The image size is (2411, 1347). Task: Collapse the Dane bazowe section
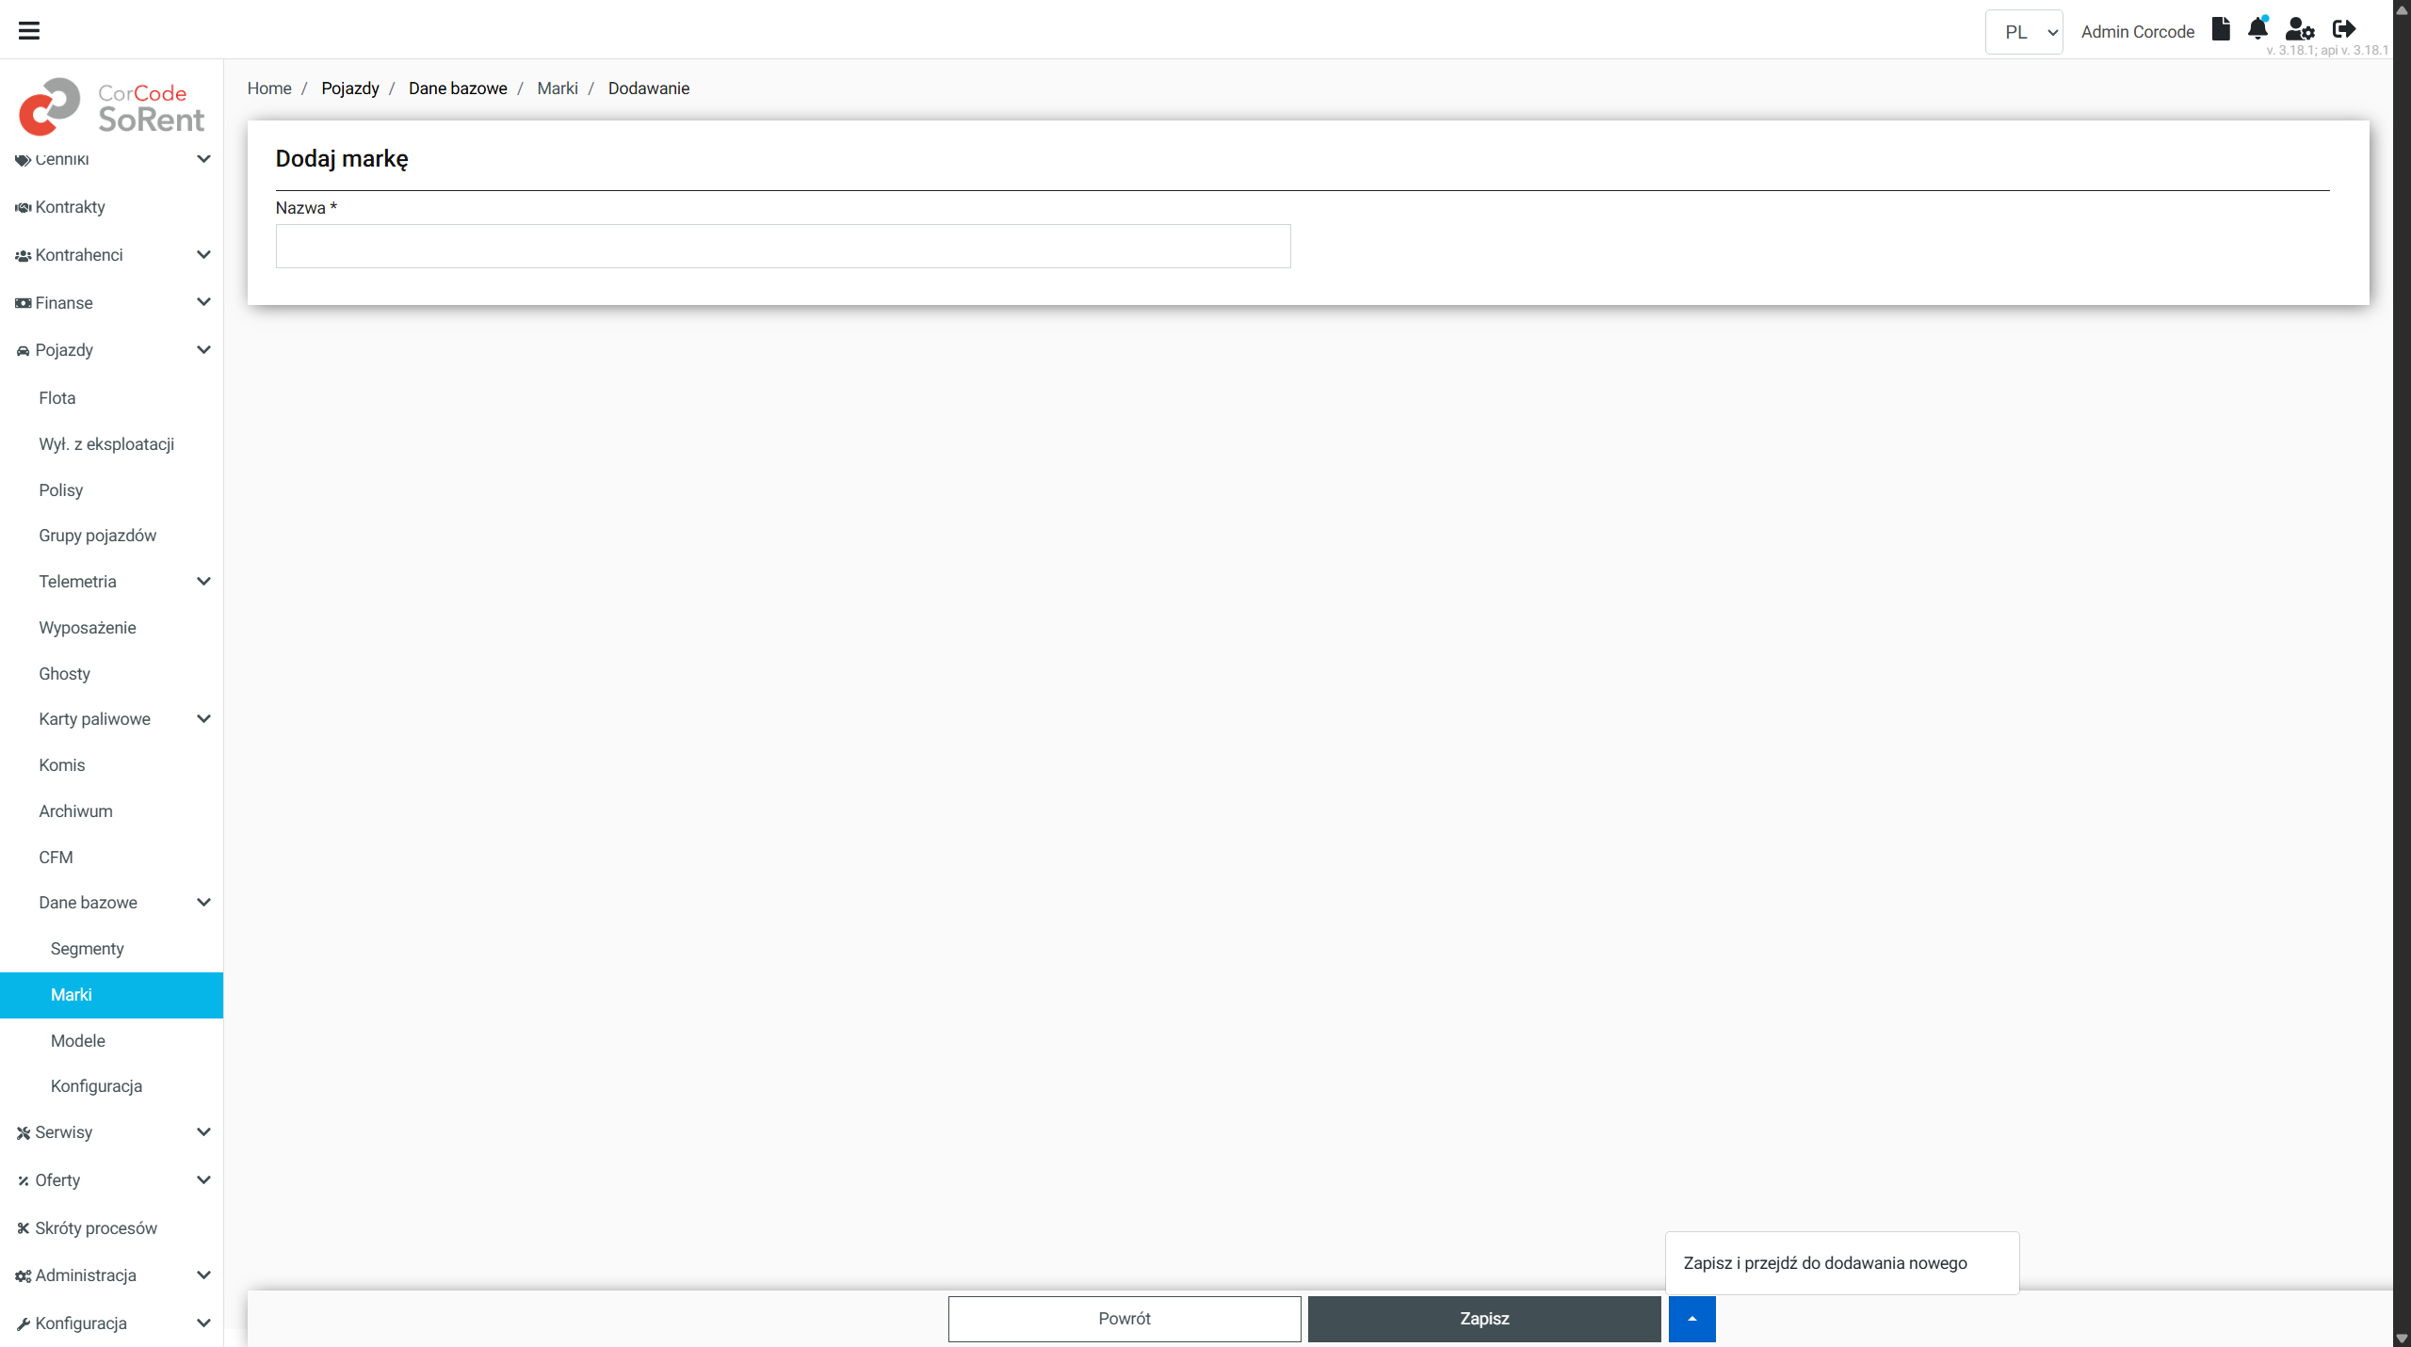pyautogui.click(x=202, y=903)
